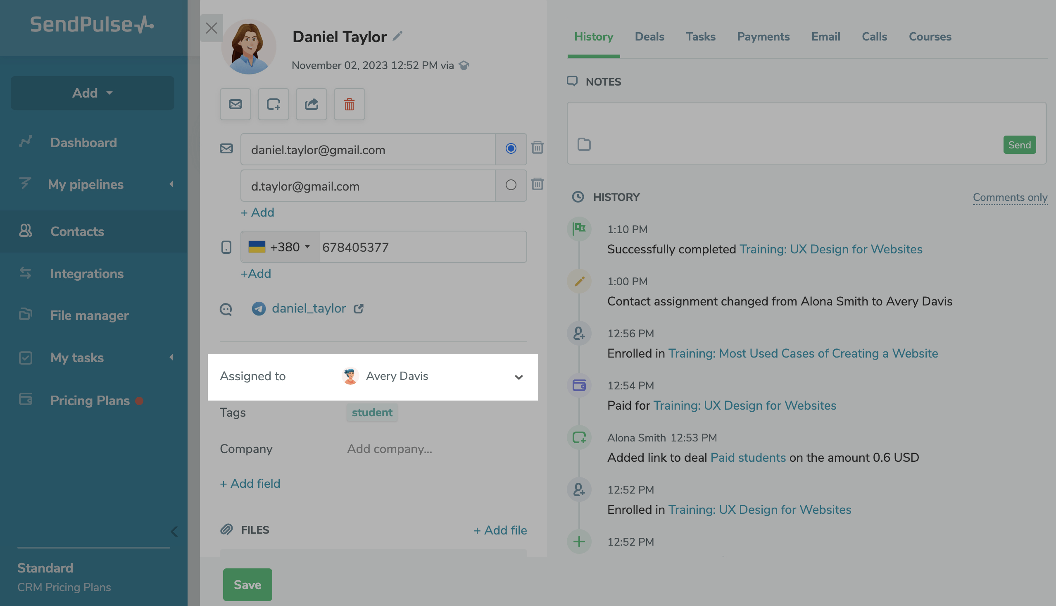The width and height of the screenshot is (1056, 606).
Task: Click the student tag chip
Action: pyautogui.click(x=372, y=413)
